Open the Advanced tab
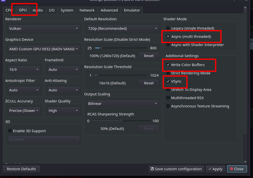This screenshot has height=178, width=253. pyautogui.click(x=109, y=10)
